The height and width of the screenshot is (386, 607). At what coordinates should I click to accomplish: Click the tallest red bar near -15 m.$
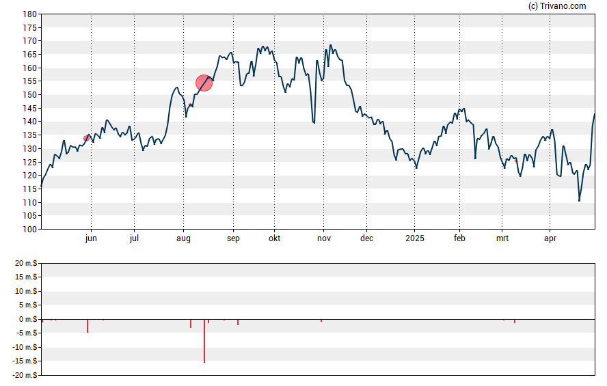(204, 341)
